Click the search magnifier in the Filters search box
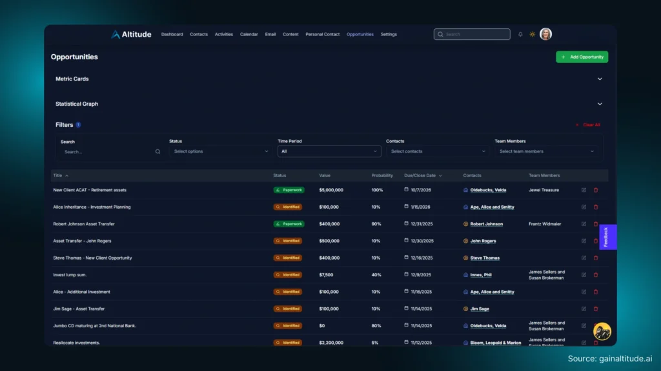 [x=158, y=151]
